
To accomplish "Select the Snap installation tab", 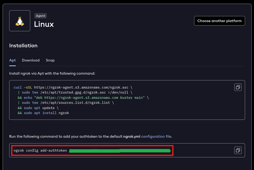I will 50,60.
